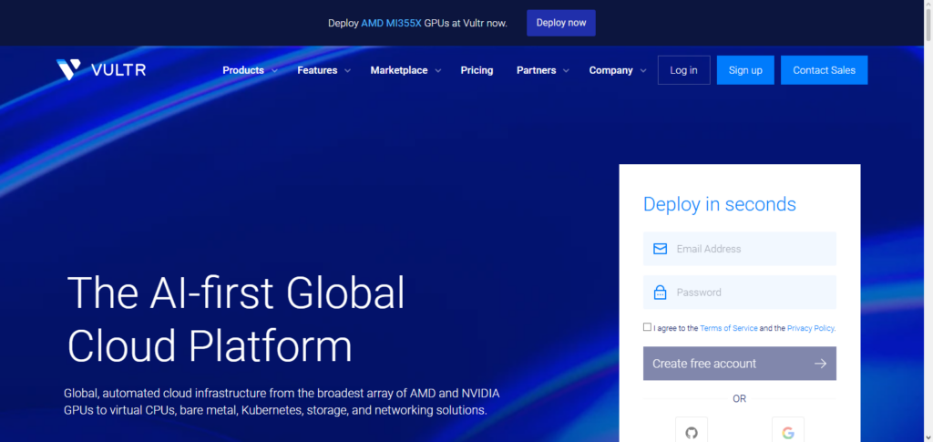The width and height of the screenshot is (933, 442).
Task: Click the 'Deploy in seconds' heading
Action: (720, 204)
